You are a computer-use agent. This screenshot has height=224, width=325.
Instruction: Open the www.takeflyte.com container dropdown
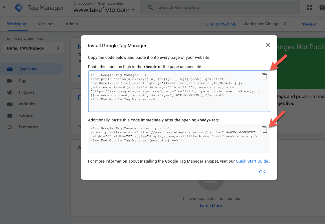pyautogui.click(x=133, y=10)
